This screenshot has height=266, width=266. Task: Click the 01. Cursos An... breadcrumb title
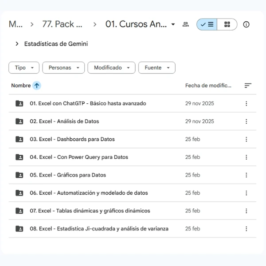pos(136,24)
